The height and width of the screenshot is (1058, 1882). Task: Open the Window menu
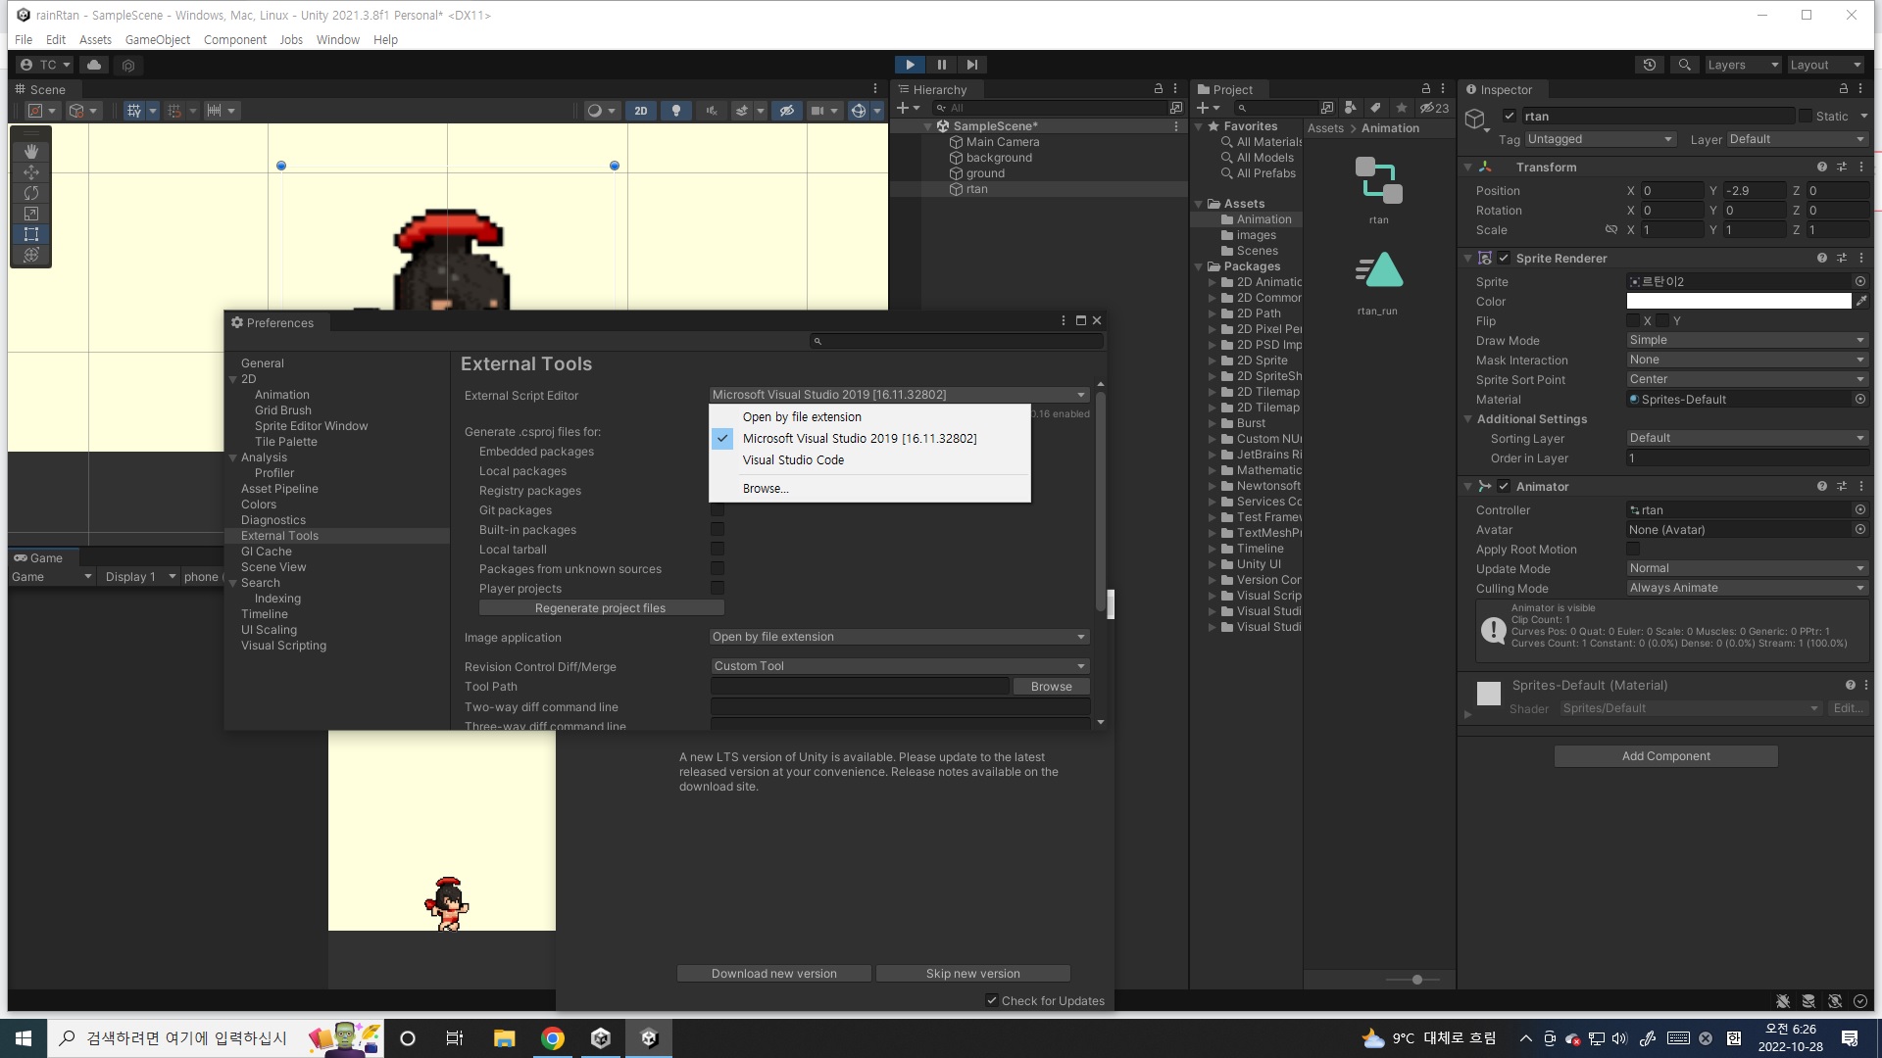point(338,40)
